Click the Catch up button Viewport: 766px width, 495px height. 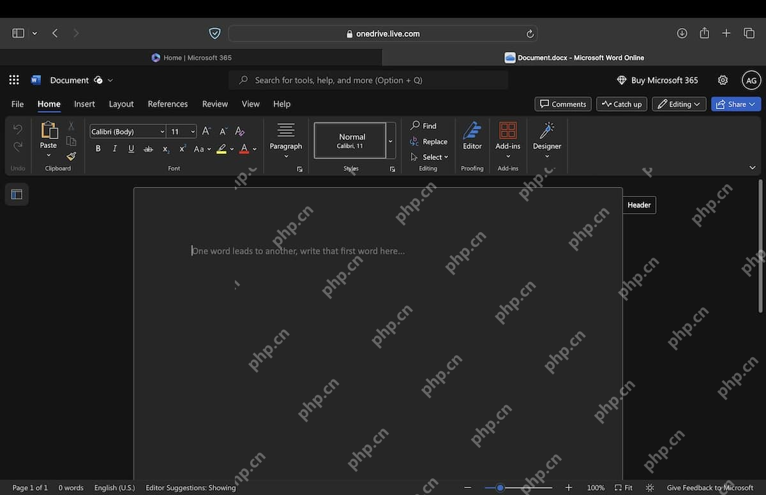[622, 104]
